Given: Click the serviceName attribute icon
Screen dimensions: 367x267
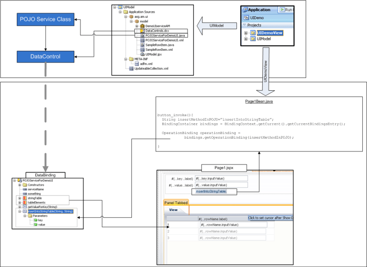Looking at the screenshot, I should click(x=24, y=189).
